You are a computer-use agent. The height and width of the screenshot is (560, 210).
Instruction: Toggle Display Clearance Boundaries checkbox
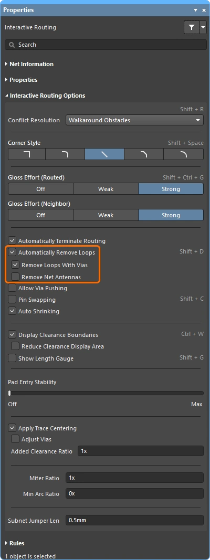coord(12,335)
